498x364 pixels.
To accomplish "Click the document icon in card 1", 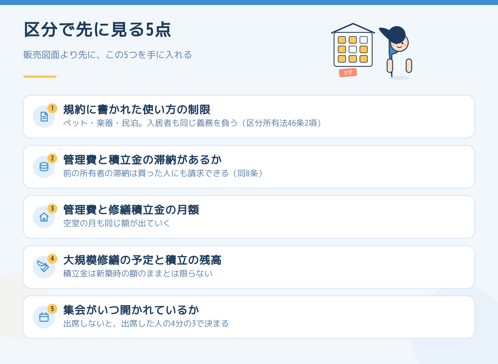I will [44, 117].
